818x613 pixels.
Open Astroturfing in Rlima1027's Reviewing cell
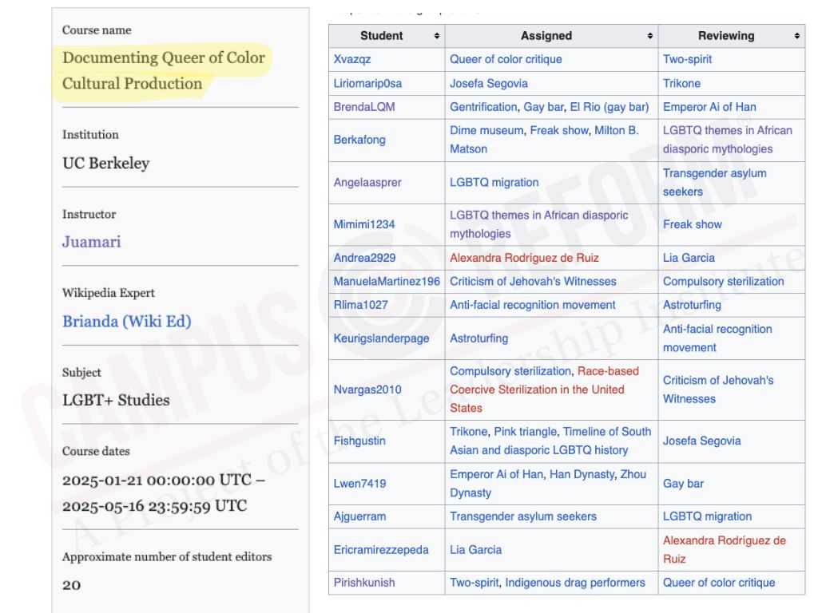point(692,305)
